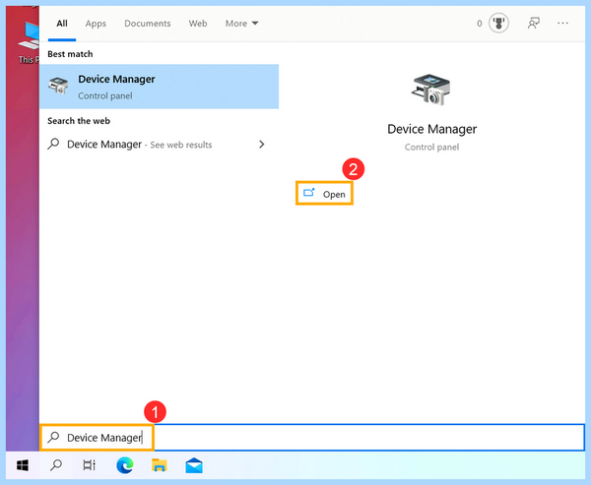Open the feedback person icon
This screenshot has height=485, width=591.
533,24
